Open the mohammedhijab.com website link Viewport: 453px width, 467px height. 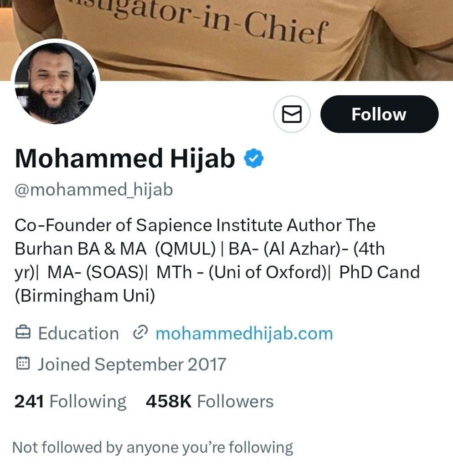(244, 333)
